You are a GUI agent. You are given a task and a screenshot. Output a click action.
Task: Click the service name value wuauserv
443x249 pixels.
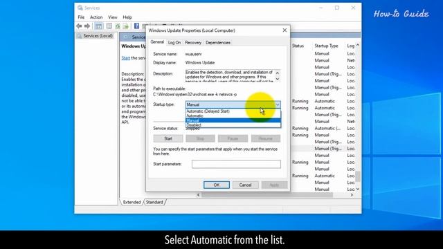(194, 54)
